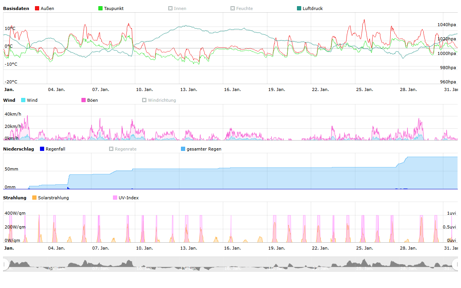
Task: Show the Feuchte series via its legend icon
Action: tap(233, 8)
